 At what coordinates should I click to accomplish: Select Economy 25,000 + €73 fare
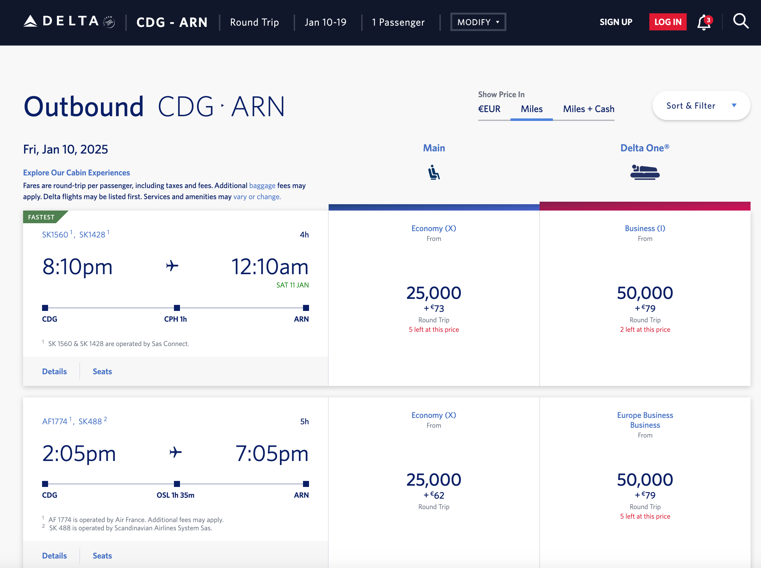tap(434, 298)
